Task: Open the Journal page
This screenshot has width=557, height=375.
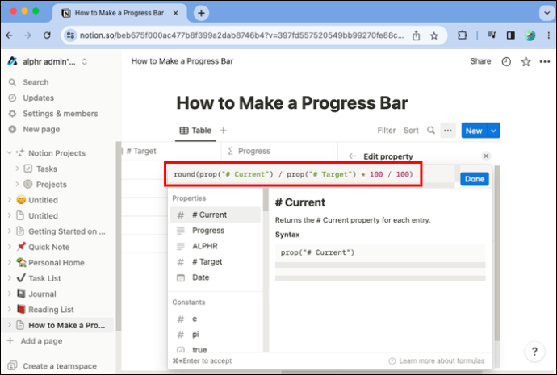Action: tap(42, 294)
